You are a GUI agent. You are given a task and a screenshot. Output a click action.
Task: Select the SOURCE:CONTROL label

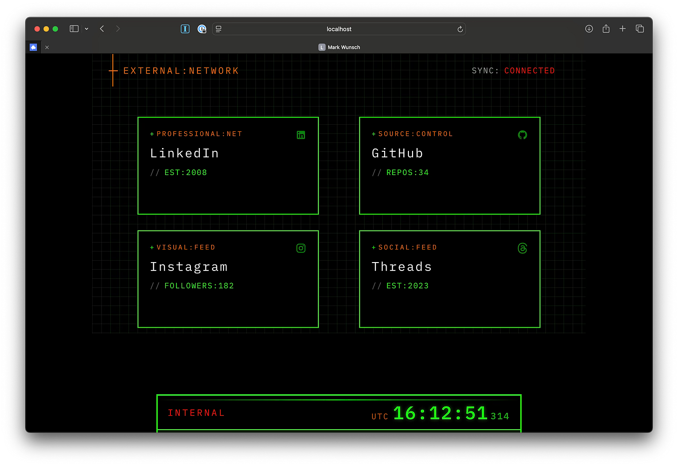415,134
